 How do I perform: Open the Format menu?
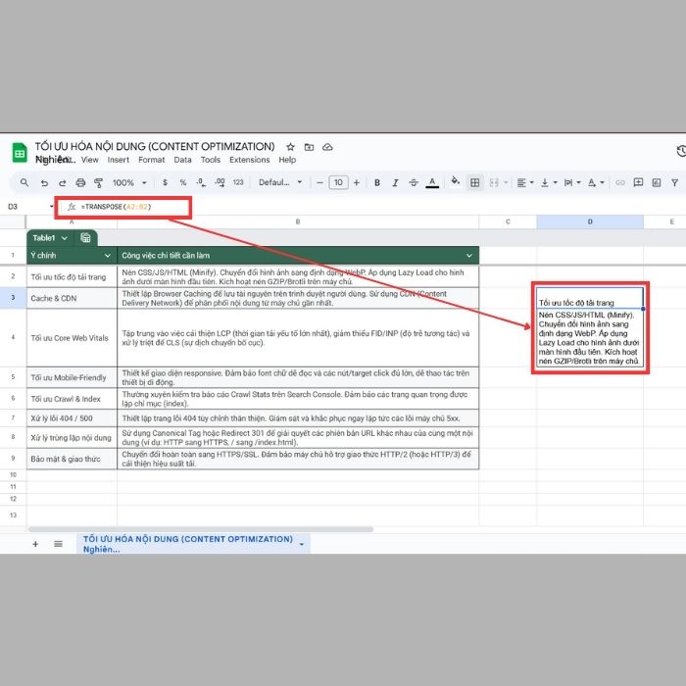tap(151, 160)
